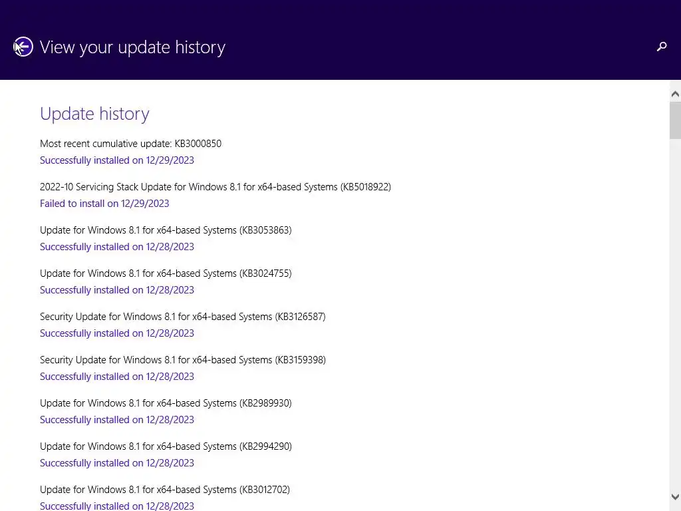Select the Security Update KB3126587 title
Screen dimensions: 681x511
tap(183, 316)
